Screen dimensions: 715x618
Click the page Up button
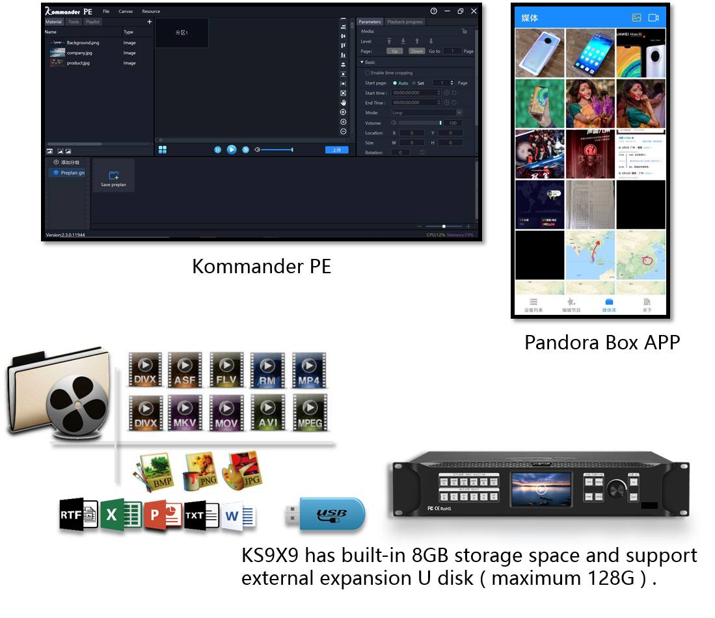394,51
